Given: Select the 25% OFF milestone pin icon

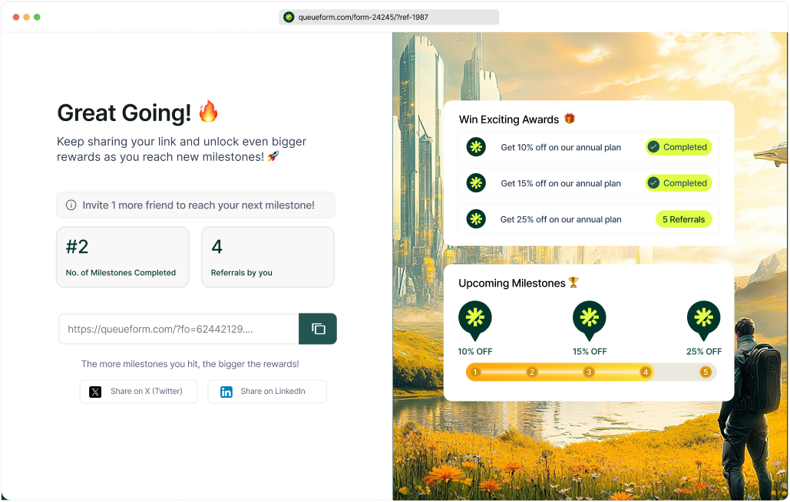Looking at the screenshot, I should pyautogui.click(x=704, y=318).
